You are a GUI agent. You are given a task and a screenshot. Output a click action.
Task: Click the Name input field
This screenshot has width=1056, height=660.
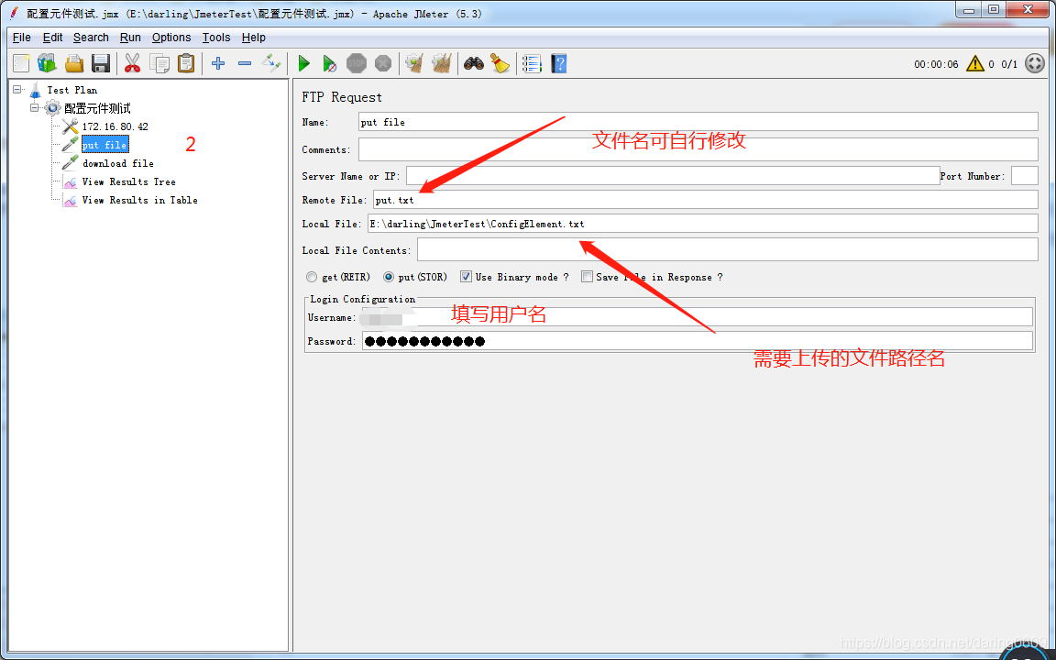pos(698,122)
